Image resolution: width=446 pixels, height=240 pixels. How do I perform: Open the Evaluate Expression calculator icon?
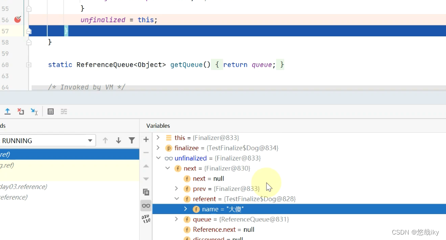50,111
